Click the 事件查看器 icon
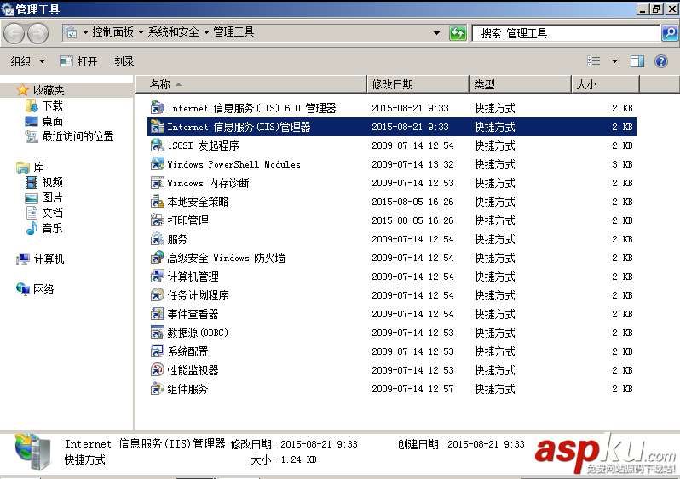680x479 pixels. click(x=157, y=314)
